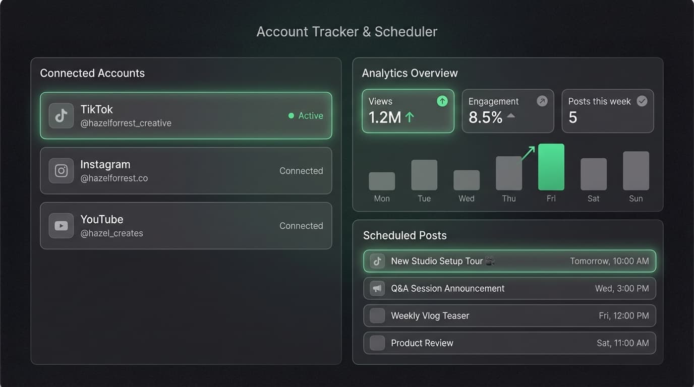Image resolution: width=694 pixels, height=387 pixels.
Task: Click the green up-arrow icon on Views card
Action: [x=442, y=101]
